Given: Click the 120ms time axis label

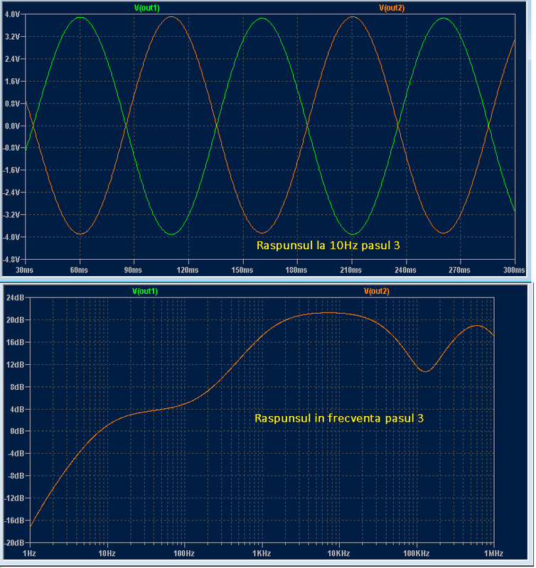Looking at the screenshot, I should pos(188,271).
